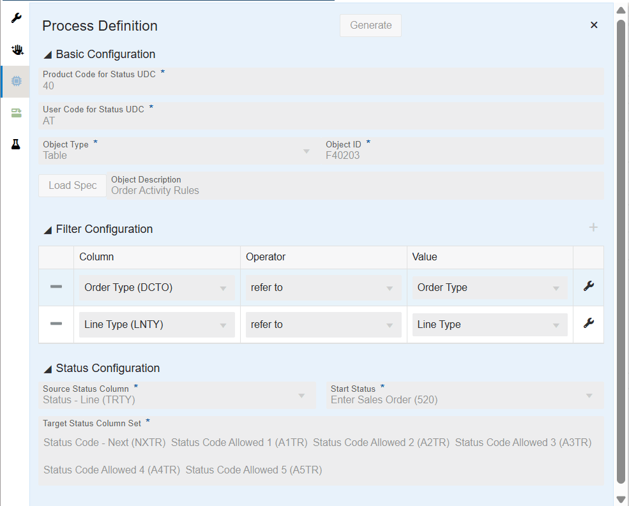
Task: Open the hand with sparkles sidebar icon
Action: tap(16, 50)
